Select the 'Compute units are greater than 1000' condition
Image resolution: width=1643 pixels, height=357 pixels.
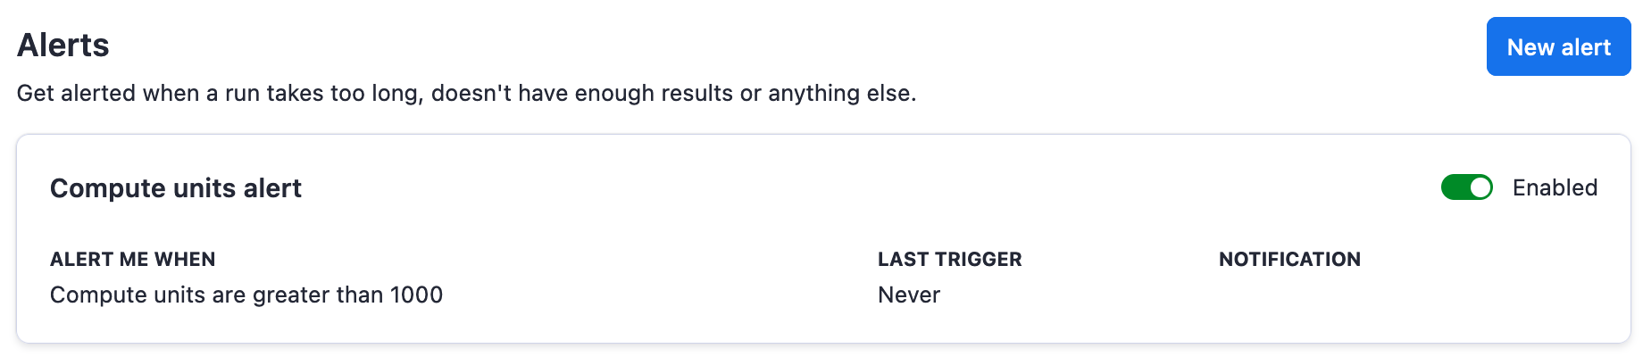click(x=246, y=295)
